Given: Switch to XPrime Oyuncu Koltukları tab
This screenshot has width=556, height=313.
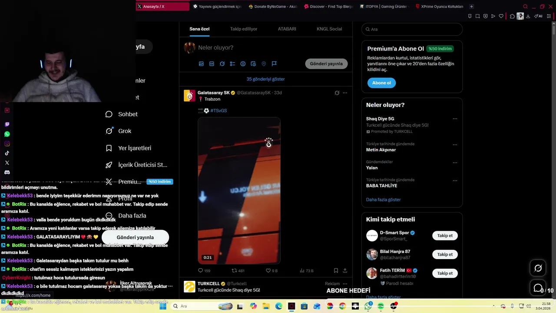Looking at the screenshot, I should [x=439, y=7].
